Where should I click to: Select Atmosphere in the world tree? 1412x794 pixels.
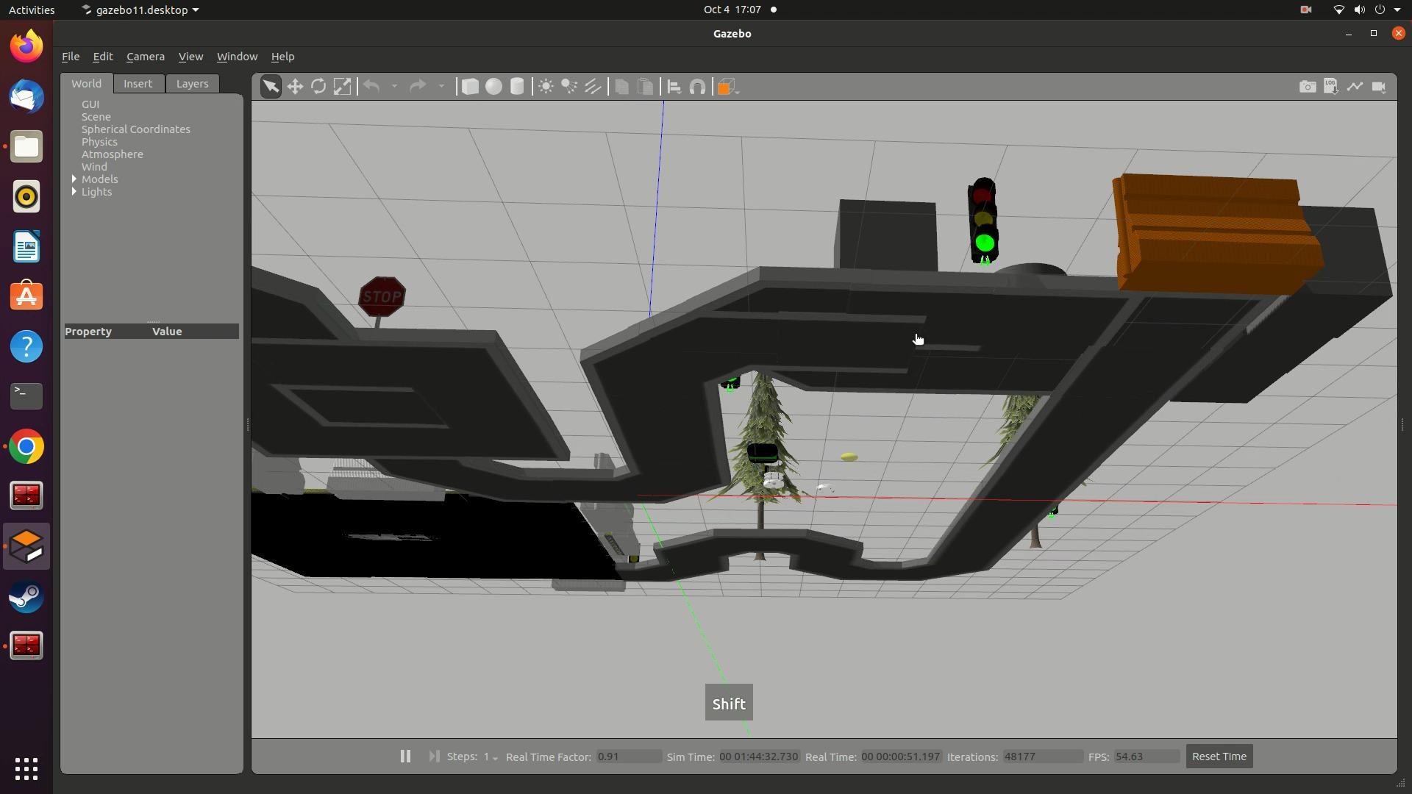[x=113, y=154]
